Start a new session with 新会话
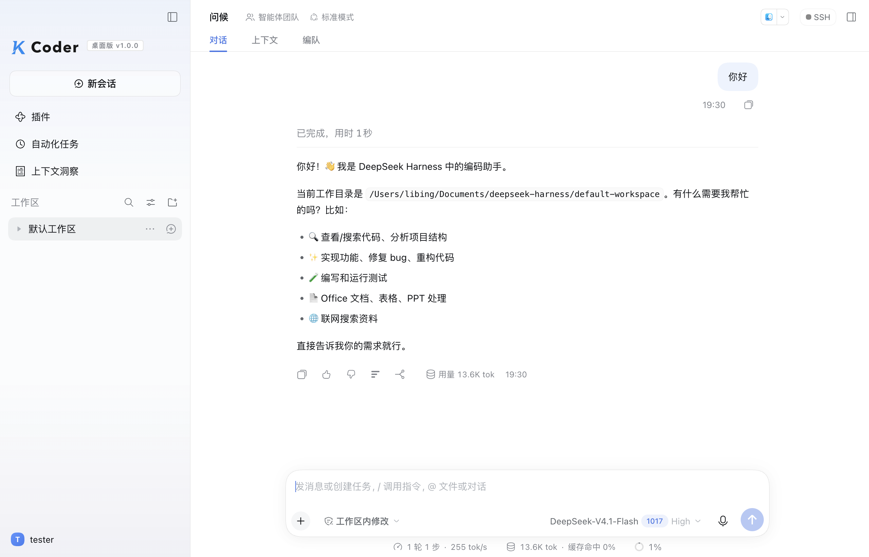Screen dimensions: 869x557 (95, 84)
